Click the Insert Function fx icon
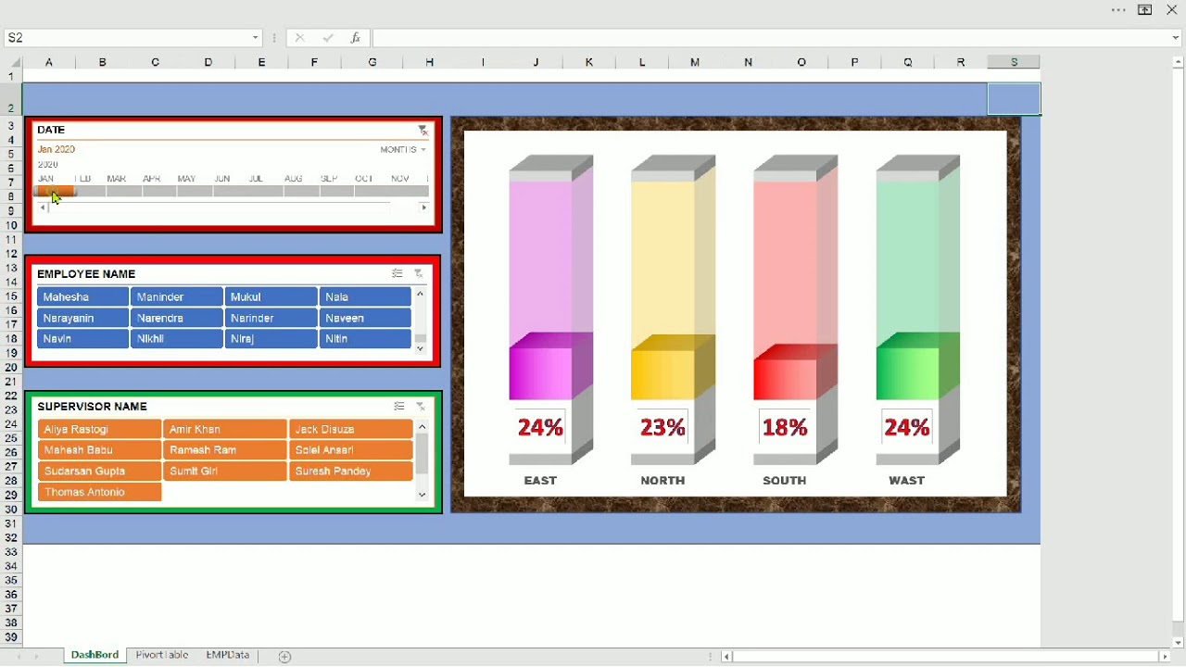 356,38
